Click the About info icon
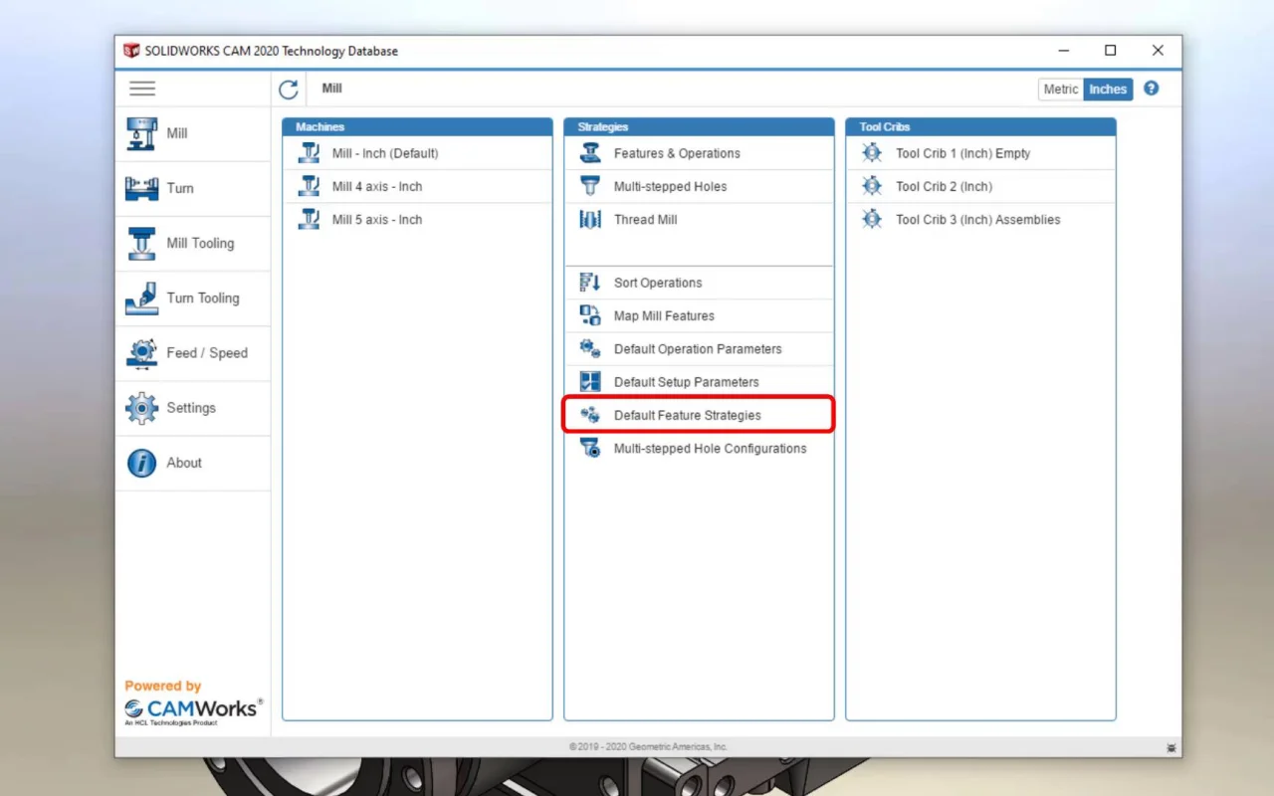 [x=141, y=463]
